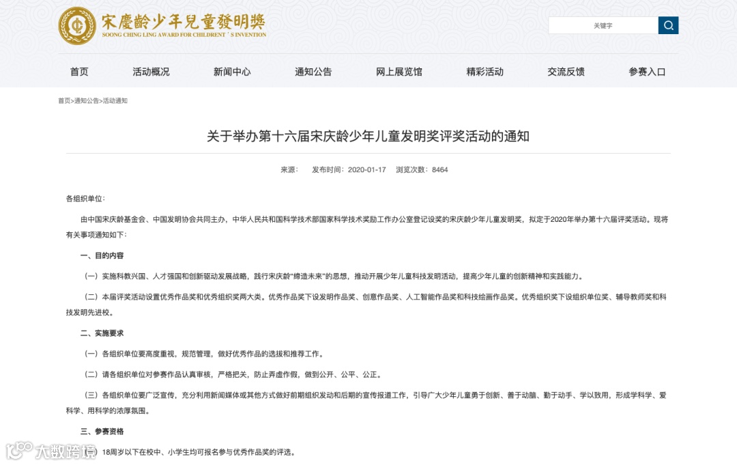The height and width of the screenshot is (465, 737).
Task: Click the 来源: label
Action: click(x=289, y=170)
